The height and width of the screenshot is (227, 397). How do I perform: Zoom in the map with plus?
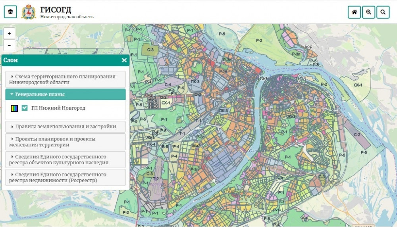click(9, 33)
